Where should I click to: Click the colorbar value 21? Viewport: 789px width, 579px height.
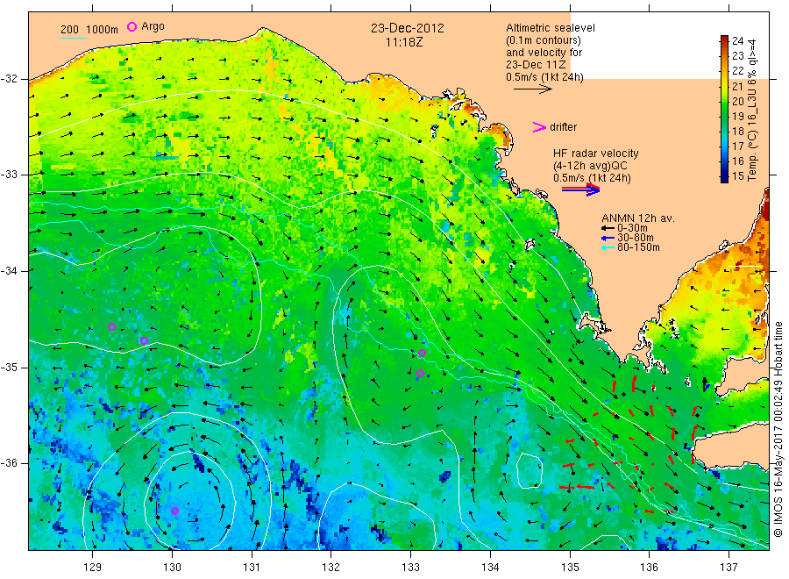[x=737, y=86]
